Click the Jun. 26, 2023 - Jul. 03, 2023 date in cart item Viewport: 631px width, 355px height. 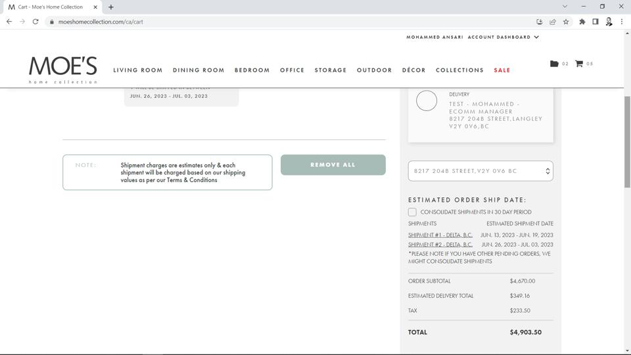169,96
